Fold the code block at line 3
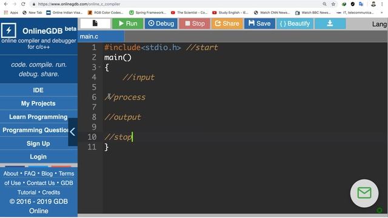Image resolution: width=388 pixels, height=218 pixels. (x=99, y=67)
